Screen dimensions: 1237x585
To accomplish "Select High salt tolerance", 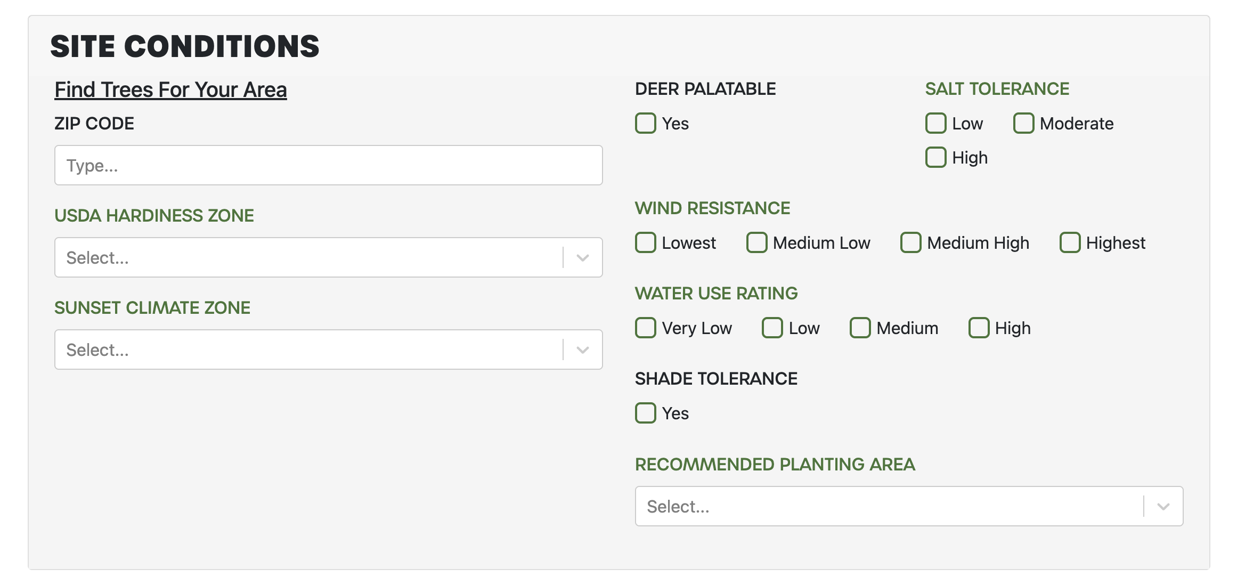I will pos(936,157).
